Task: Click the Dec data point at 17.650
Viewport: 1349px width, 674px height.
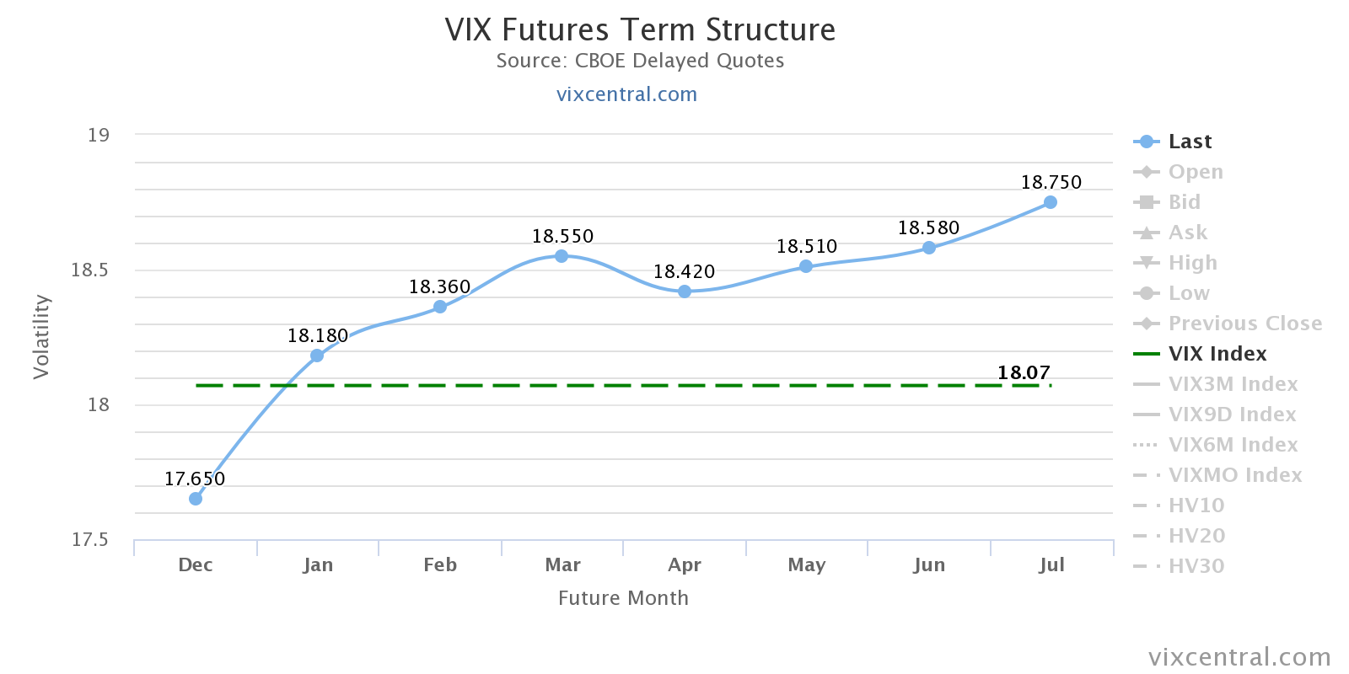Action: (196, 499)
